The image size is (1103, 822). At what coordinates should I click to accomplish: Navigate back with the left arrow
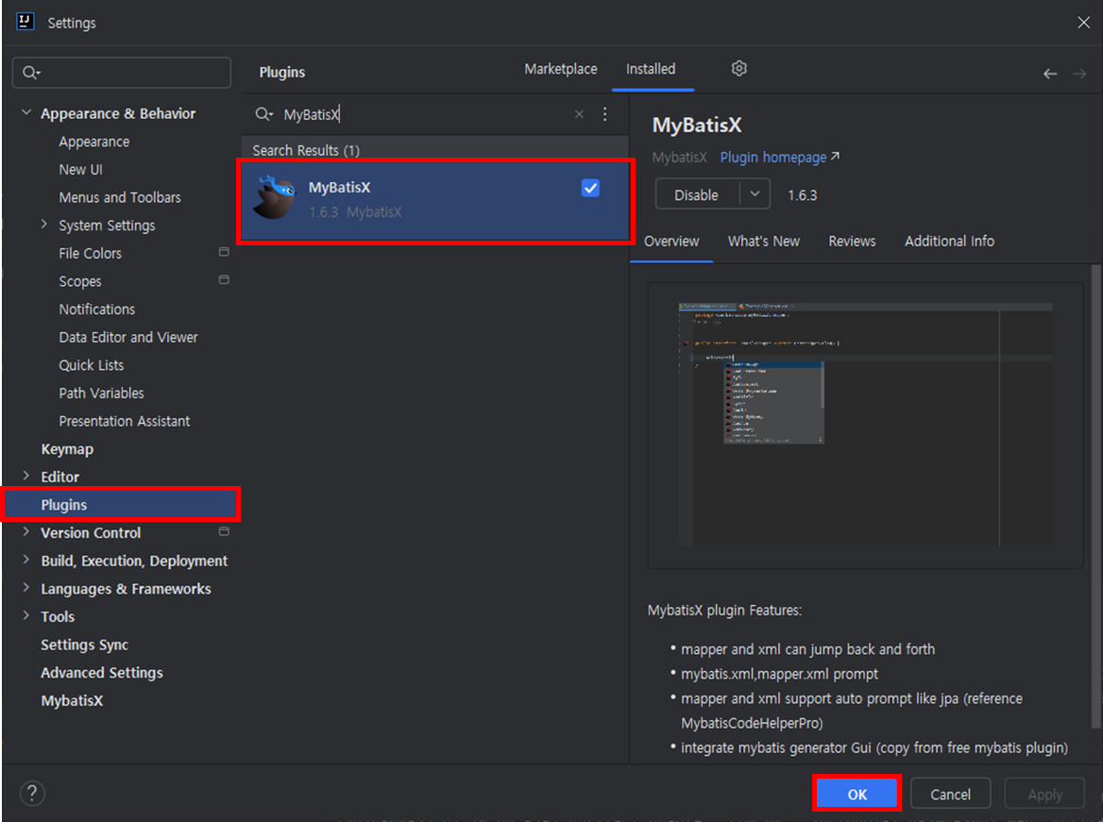point(1049,74)
